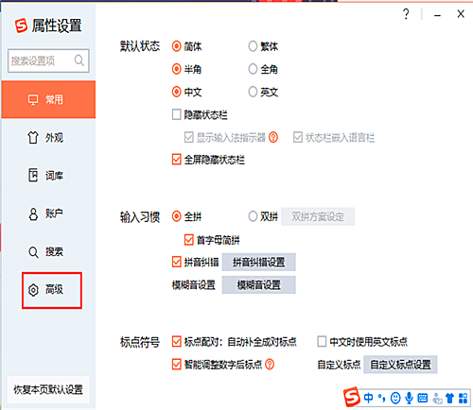Screen dimensions: 473x410
Task: Click 恢复本页默认设置 button
Action: coord(48,389)
